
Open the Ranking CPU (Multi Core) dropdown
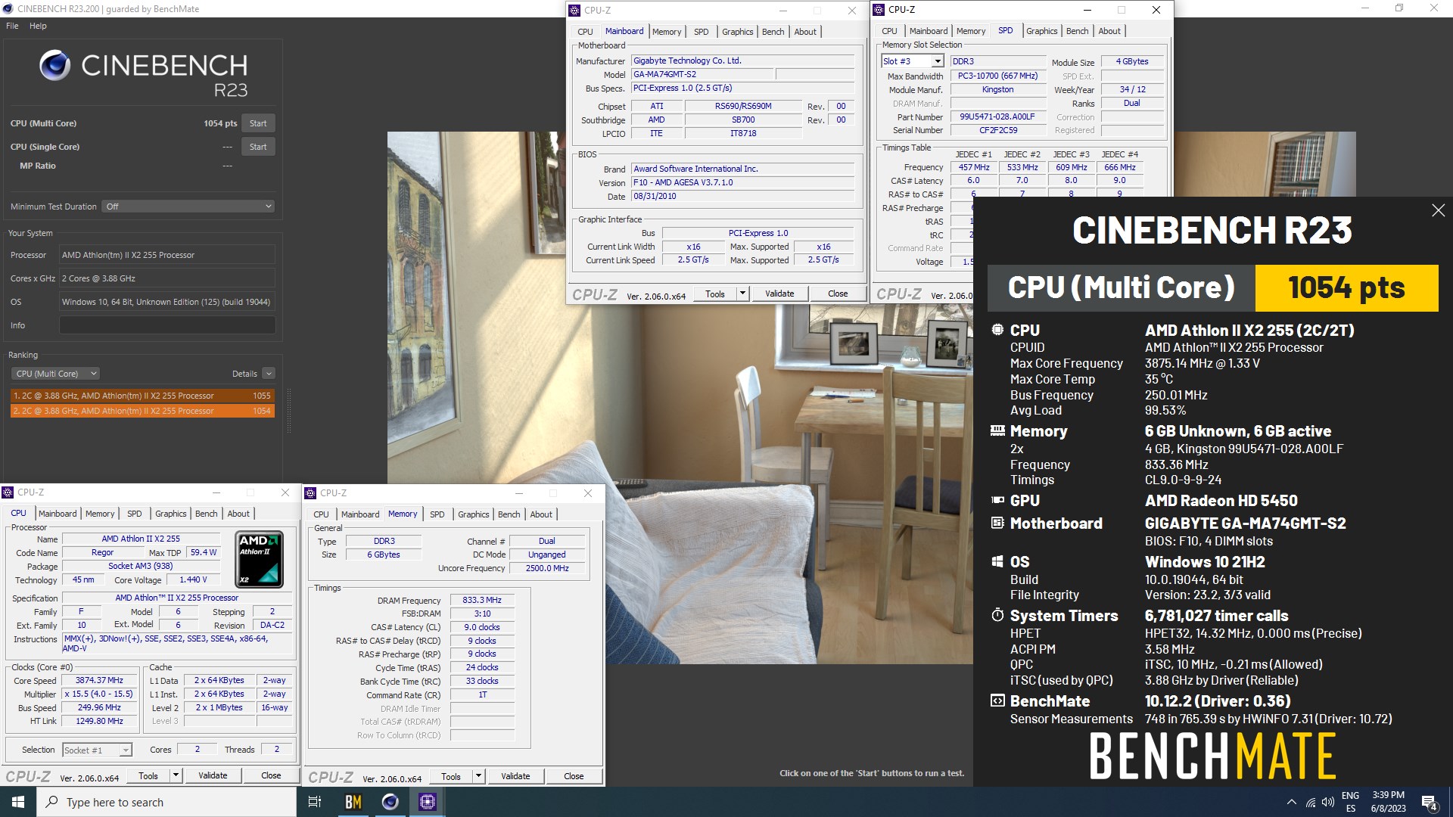pyautogui.click(x=55, y=374)
